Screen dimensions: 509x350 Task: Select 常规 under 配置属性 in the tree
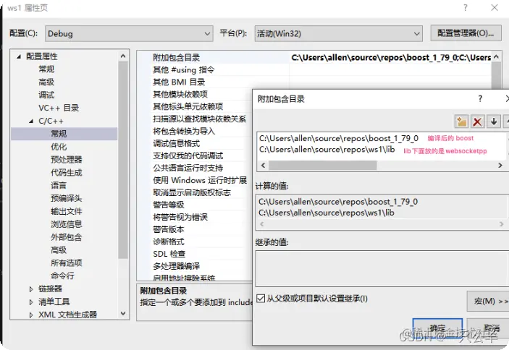pos(46,69)
